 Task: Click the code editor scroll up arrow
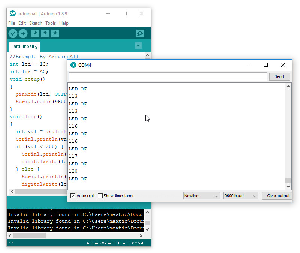pyautogui.click(x=147, y=55)
